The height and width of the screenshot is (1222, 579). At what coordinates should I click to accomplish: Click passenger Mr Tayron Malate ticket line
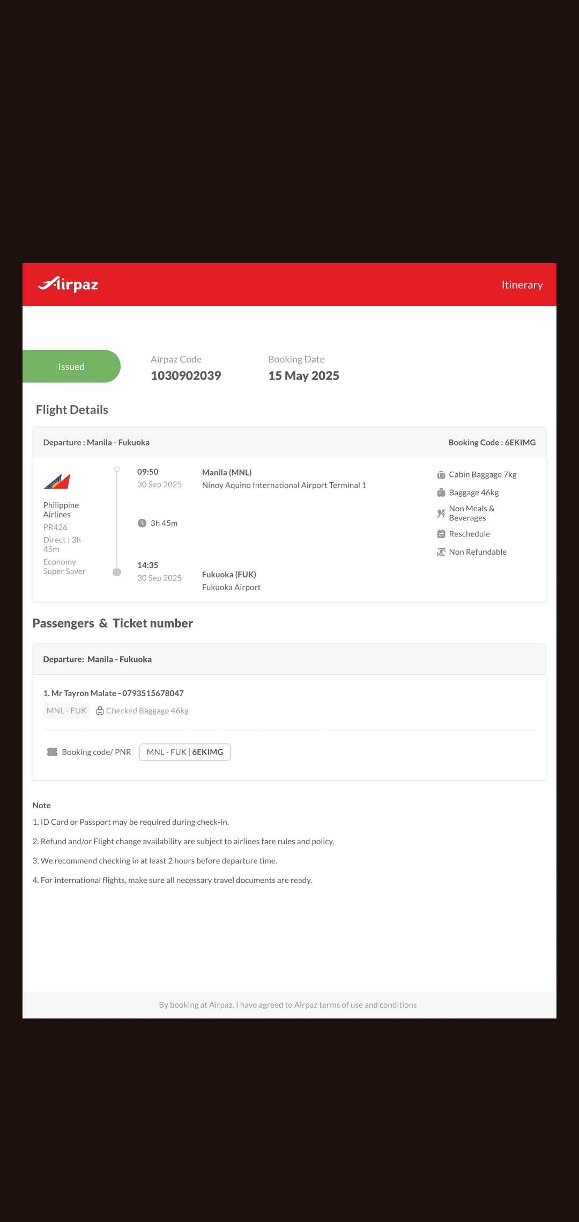coord(114,693)
